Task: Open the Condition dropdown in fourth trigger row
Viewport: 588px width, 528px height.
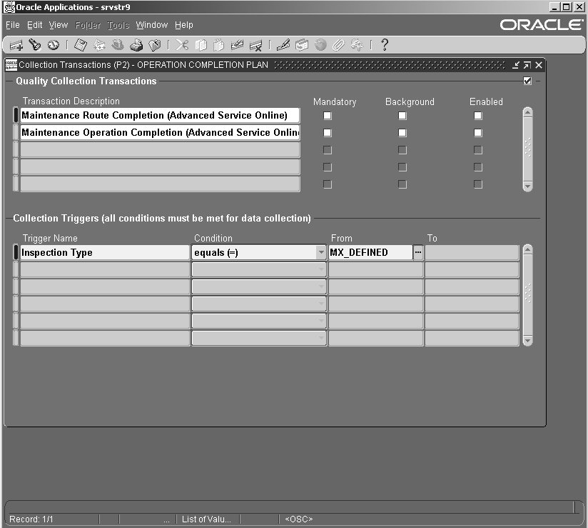Action: tap(321, 304)
